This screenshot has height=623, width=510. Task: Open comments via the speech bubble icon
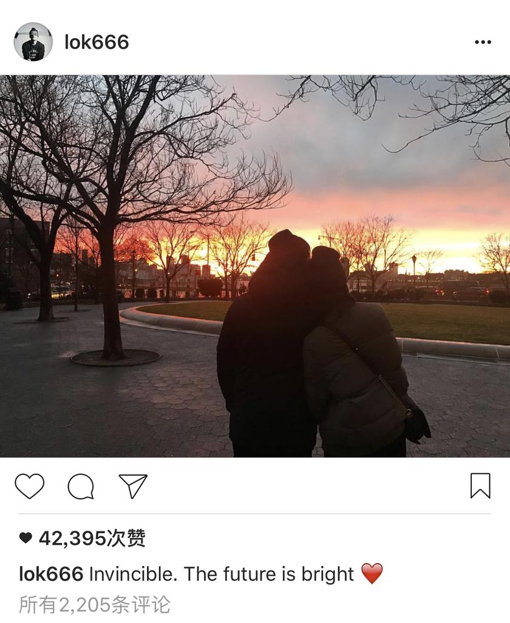click(81, 486)
